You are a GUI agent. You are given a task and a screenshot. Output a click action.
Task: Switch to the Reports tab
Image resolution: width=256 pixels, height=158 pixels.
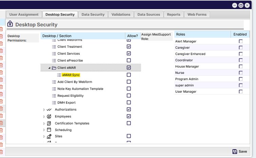click(x=174, y=15)
